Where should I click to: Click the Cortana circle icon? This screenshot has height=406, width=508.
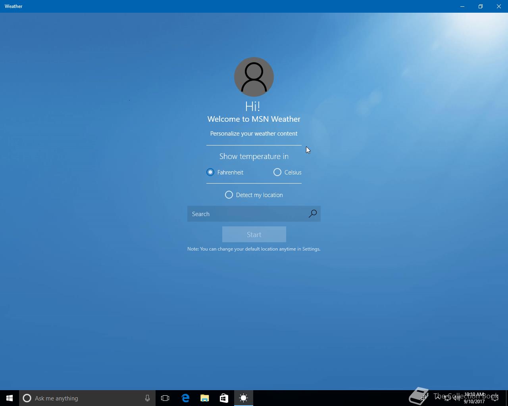click(27, 398)
